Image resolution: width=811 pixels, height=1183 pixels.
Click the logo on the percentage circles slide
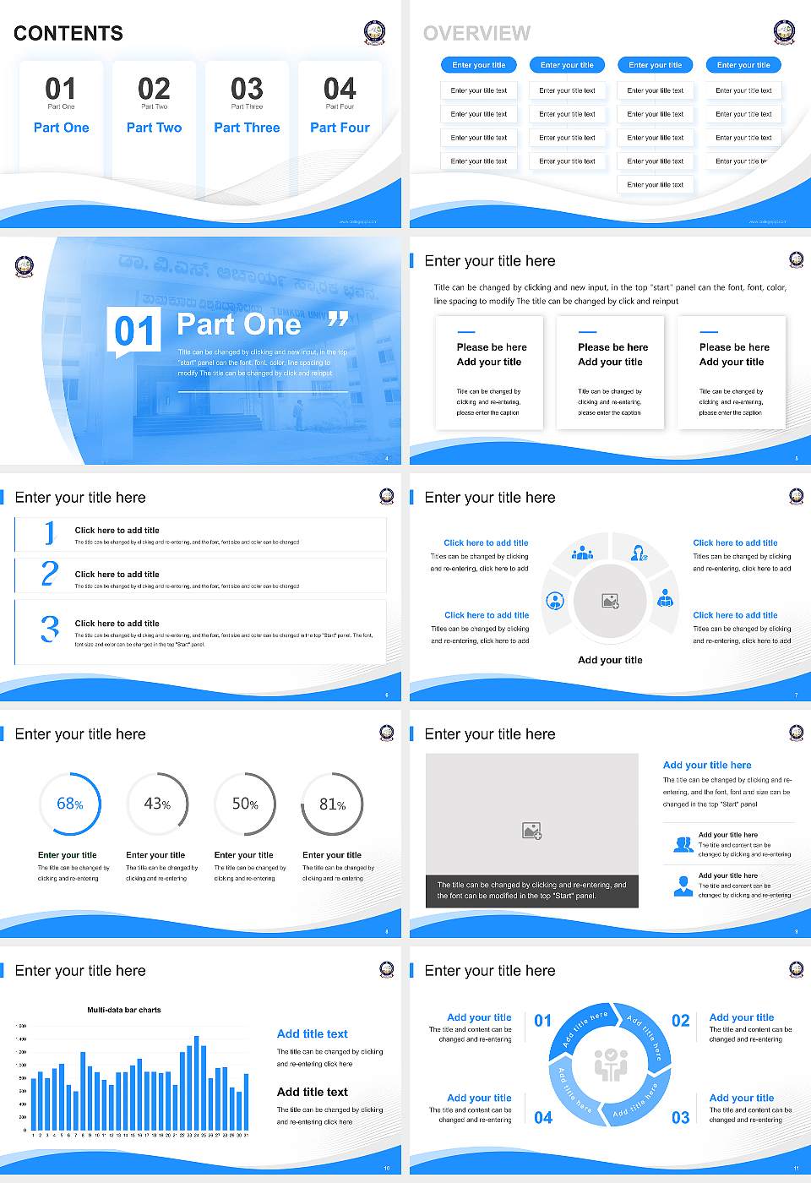click(x=386, y=733)
